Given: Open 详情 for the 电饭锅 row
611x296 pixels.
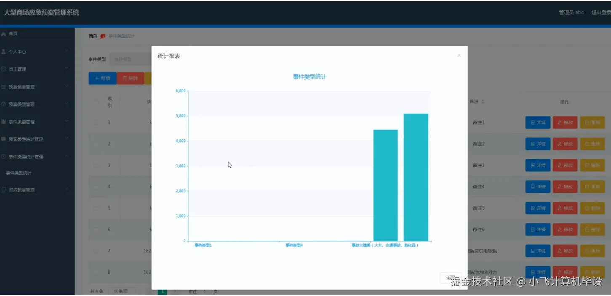Looking at the screenshot, I should click(x=538, y=251).
